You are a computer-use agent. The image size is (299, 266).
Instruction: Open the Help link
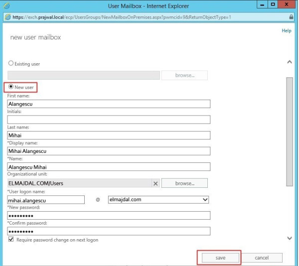coord(286,31)
